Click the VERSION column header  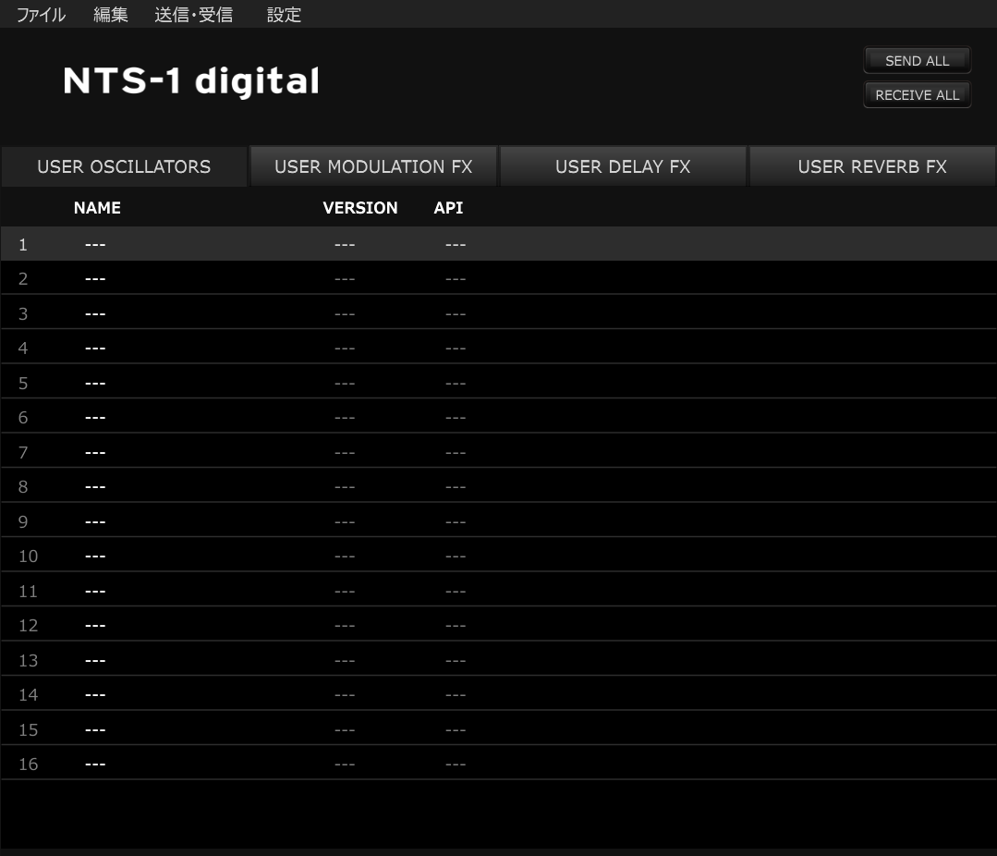(359, 208)
